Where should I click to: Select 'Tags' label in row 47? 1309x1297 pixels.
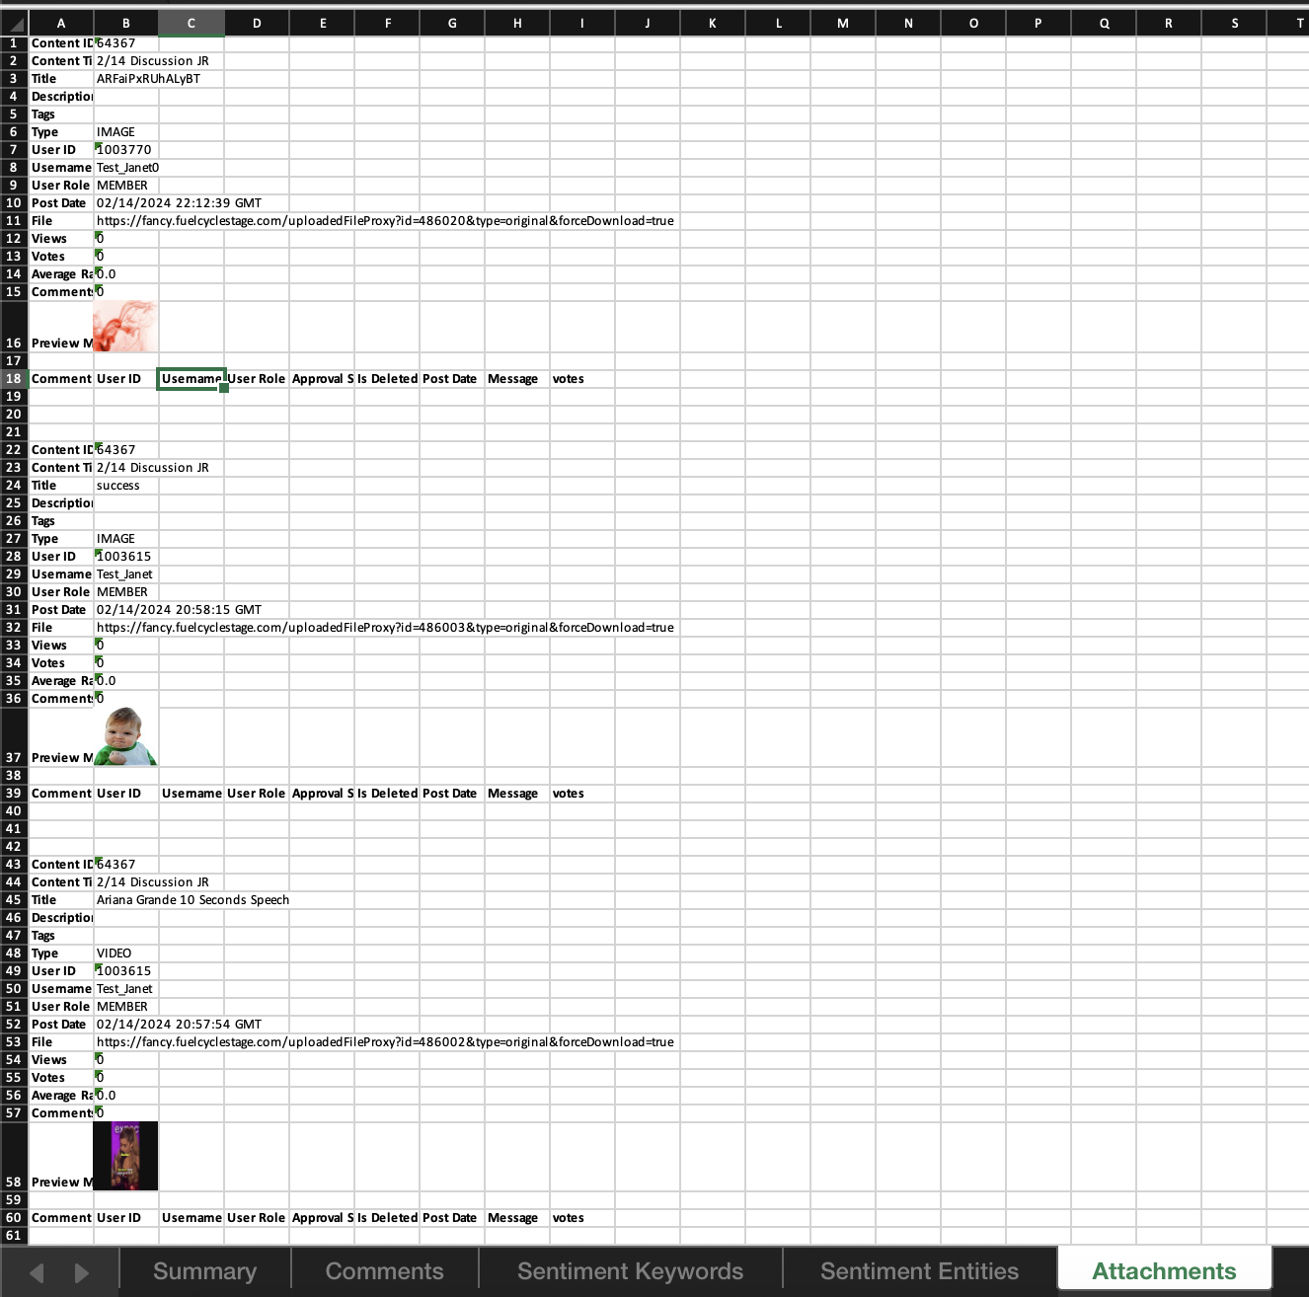click(x=61, y=936)
